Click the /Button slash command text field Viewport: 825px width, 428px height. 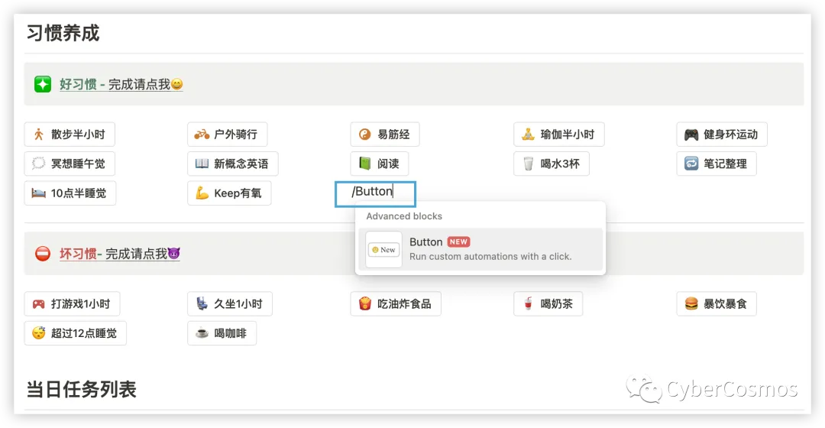[375, 193]
